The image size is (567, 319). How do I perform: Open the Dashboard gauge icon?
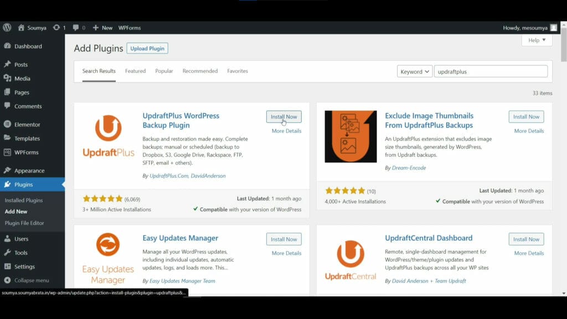tap(7, 46)
